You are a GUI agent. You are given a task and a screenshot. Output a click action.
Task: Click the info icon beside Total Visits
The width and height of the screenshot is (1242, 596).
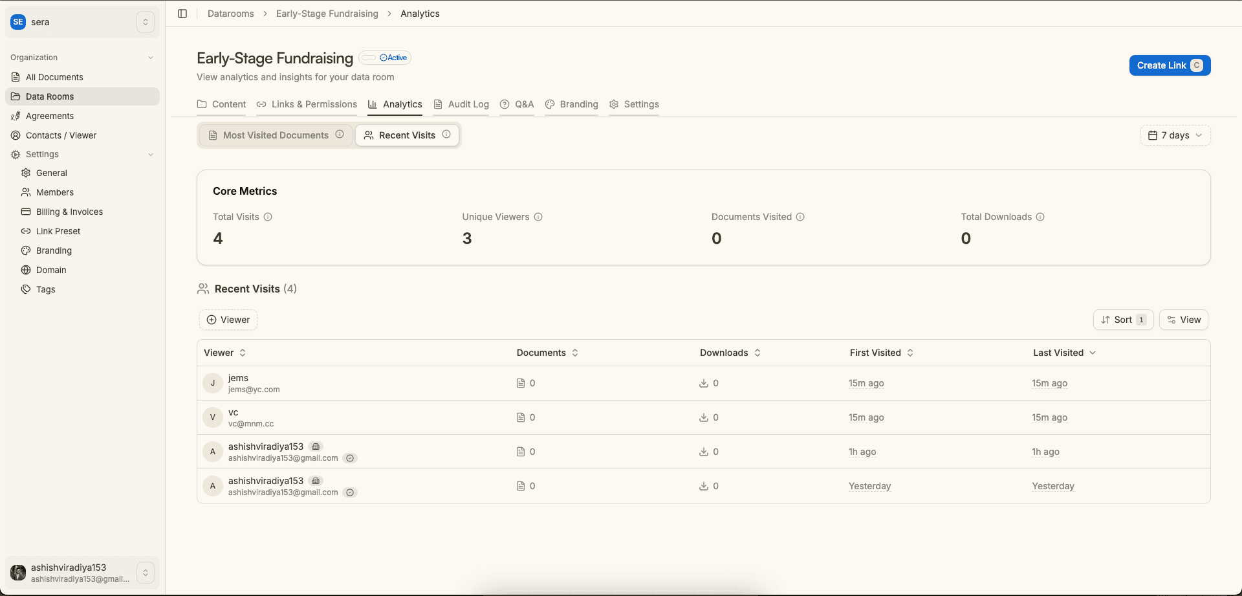click(x=268, y=217)
